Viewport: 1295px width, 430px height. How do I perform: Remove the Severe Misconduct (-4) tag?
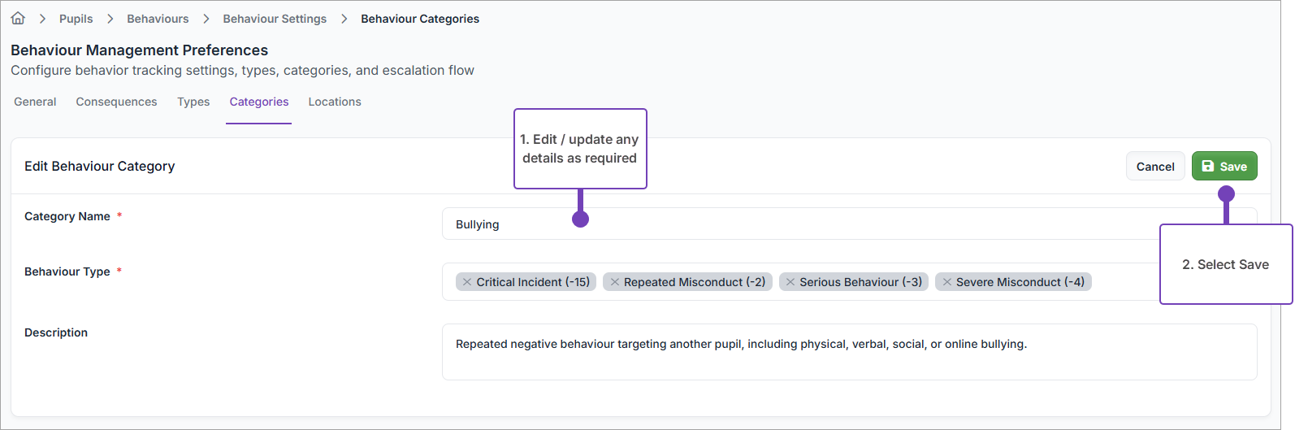[x=947, y=282]
